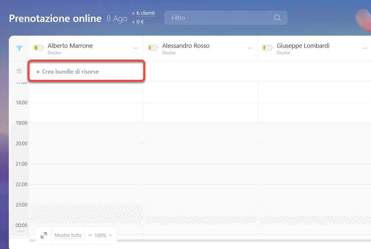The height and width of the screenshot is (249, 371).
Task: Click the expand fullscreen arrows icon
Action: click(44, 235)
